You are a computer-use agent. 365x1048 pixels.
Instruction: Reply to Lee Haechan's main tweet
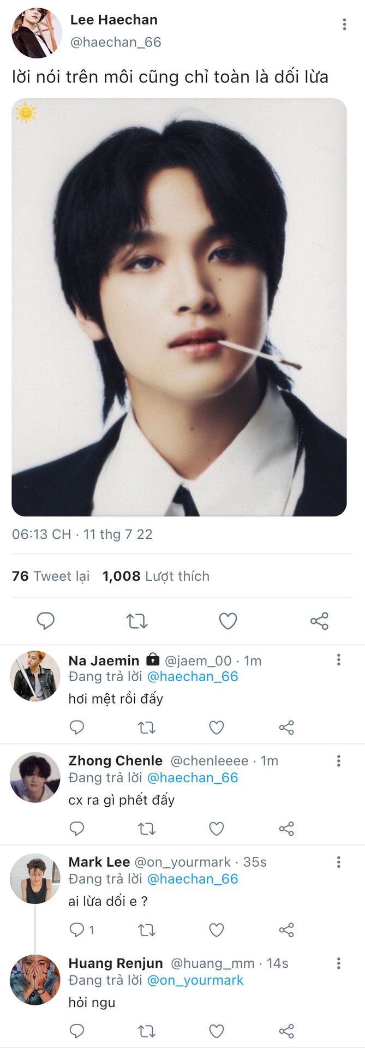pyautogui.click(x=46, y=621)
